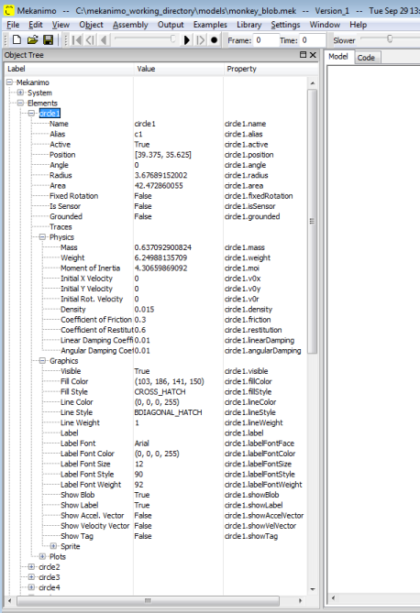
Task: Open the Object menu
Action: tap(91, 25)
